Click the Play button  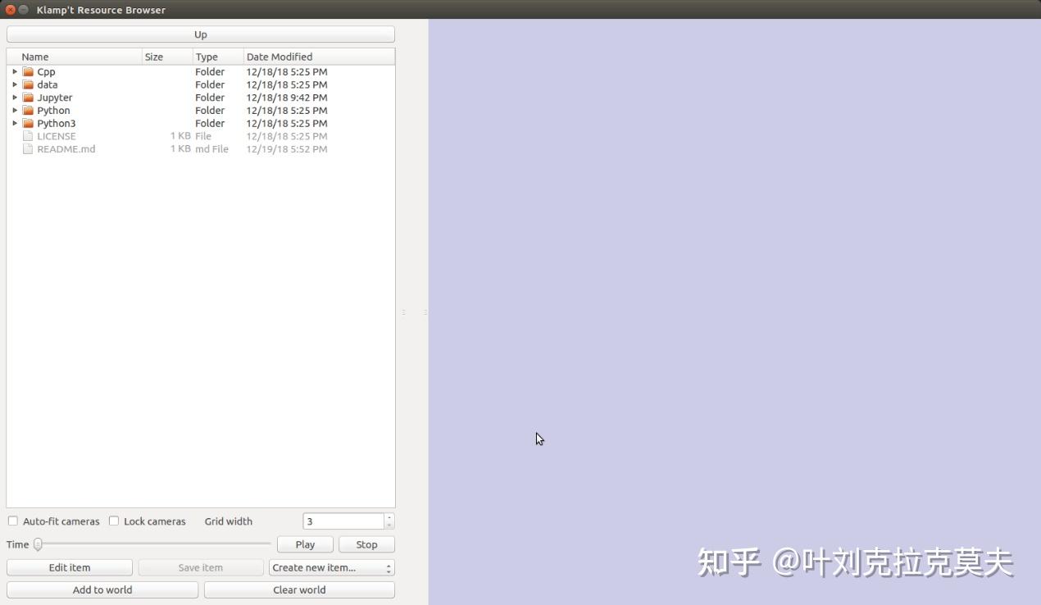pos(305,544)
